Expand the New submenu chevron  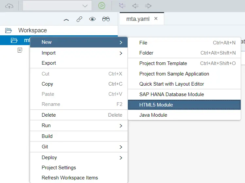click(x=121, y=42)
